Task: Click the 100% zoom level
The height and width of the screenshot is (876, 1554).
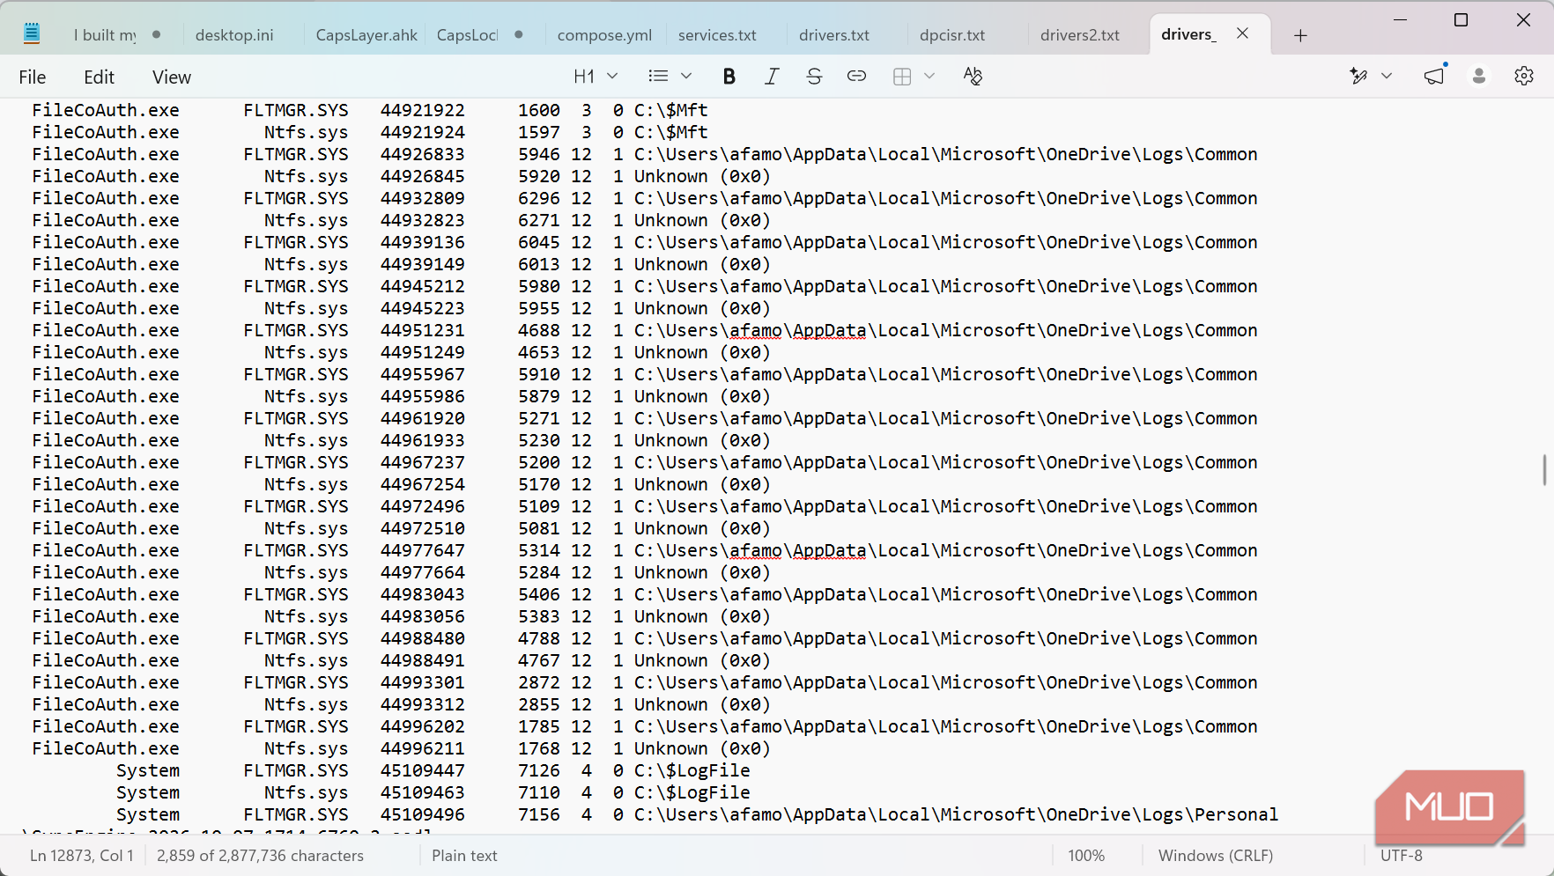Action: 1086,856
